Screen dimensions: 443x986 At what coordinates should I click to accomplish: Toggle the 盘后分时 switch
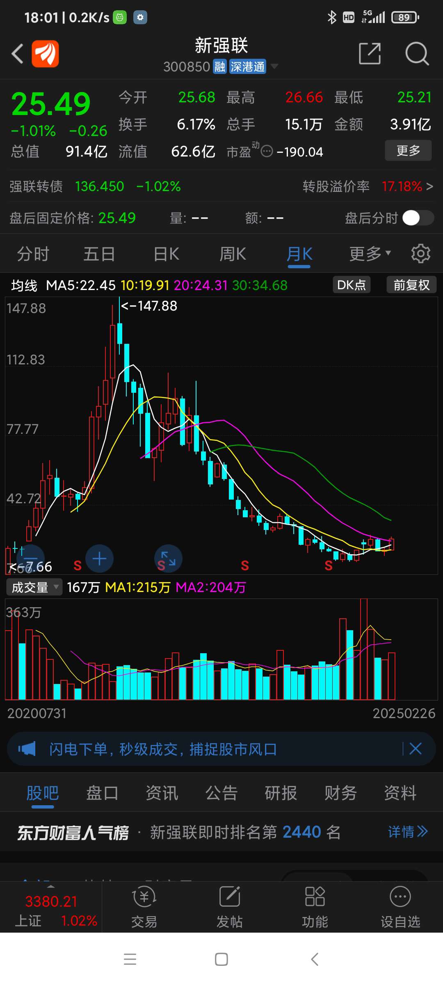coord(418,218)
